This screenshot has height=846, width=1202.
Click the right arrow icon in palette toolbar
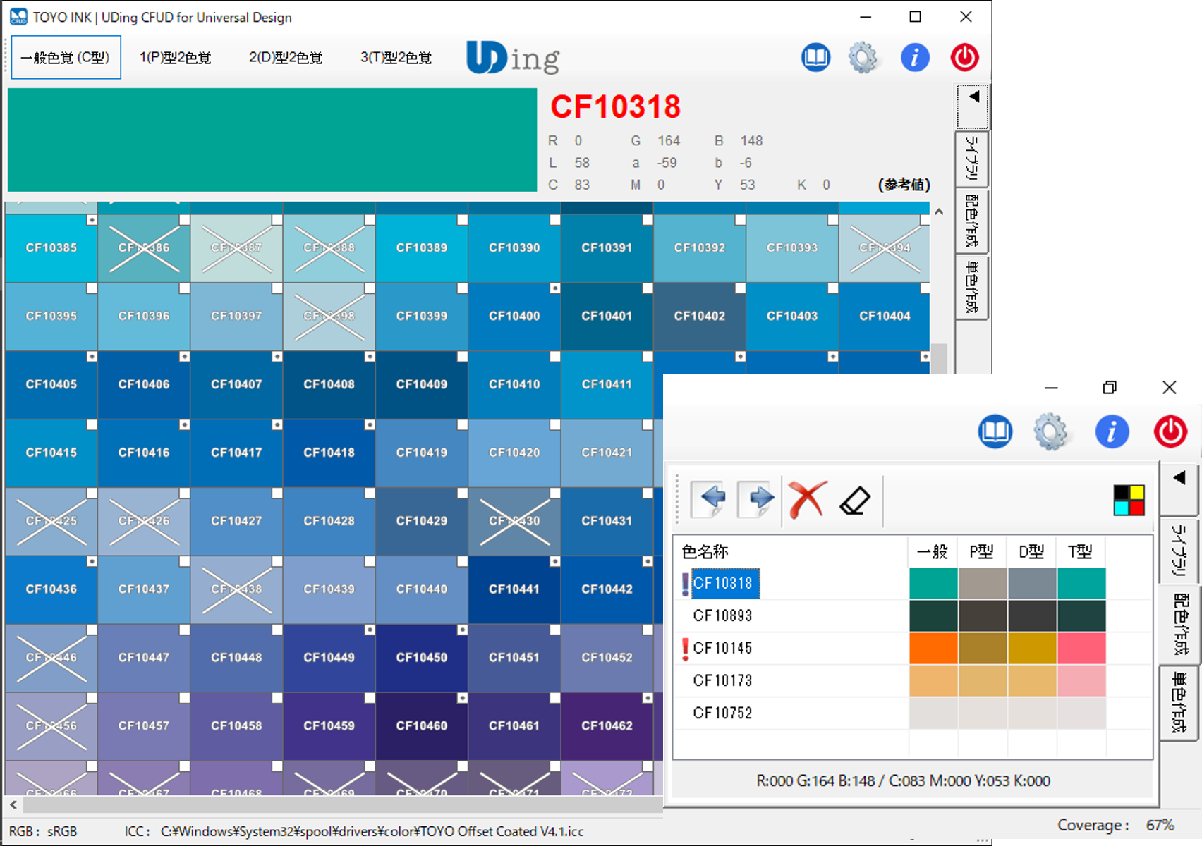coord(758,499)
